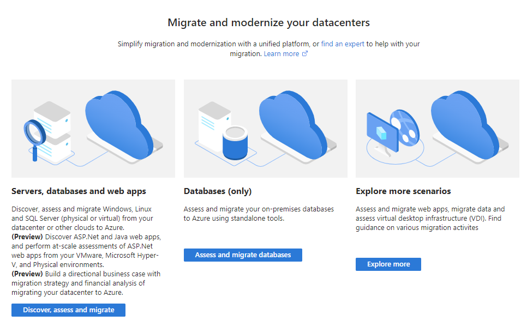Click the "Migrate and modernize your datacenters" title
This screenshot has height=321, width=527.
[x=268, y=23]
